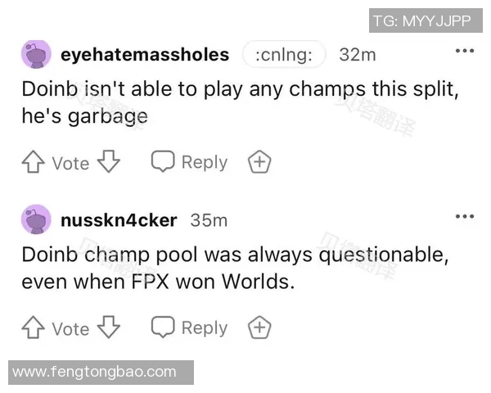Open the eyehatemassholes username link
Screen dimensions: 491x393
[145, 55]
